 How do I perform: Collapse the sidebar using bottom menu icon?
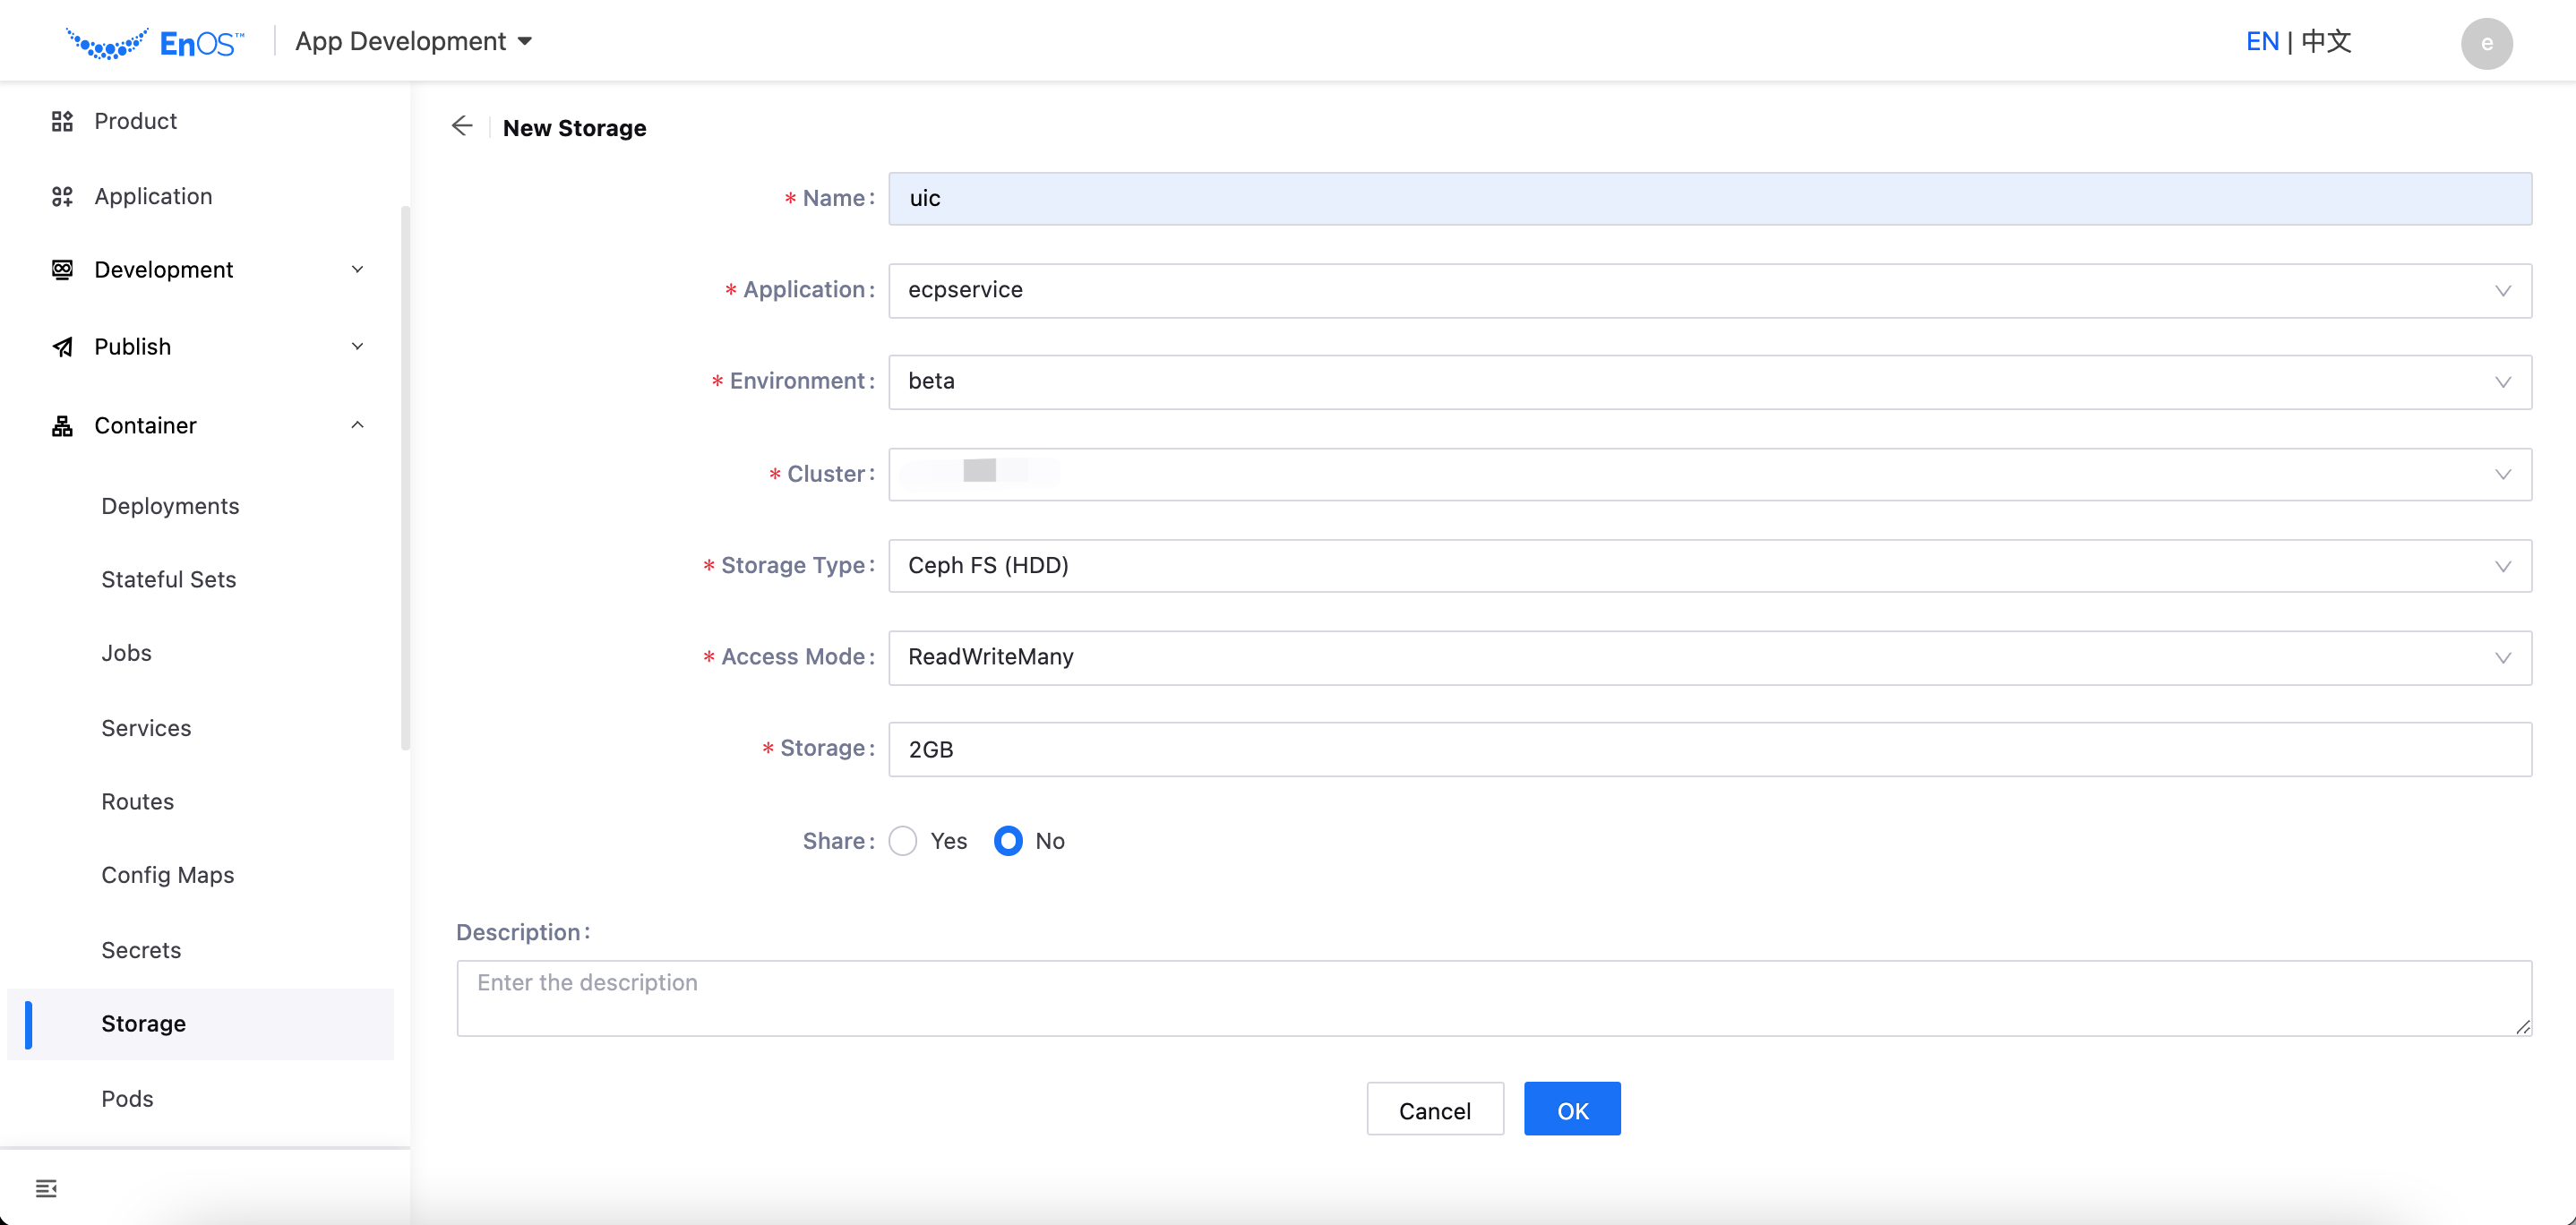(x=46, y=1188)
